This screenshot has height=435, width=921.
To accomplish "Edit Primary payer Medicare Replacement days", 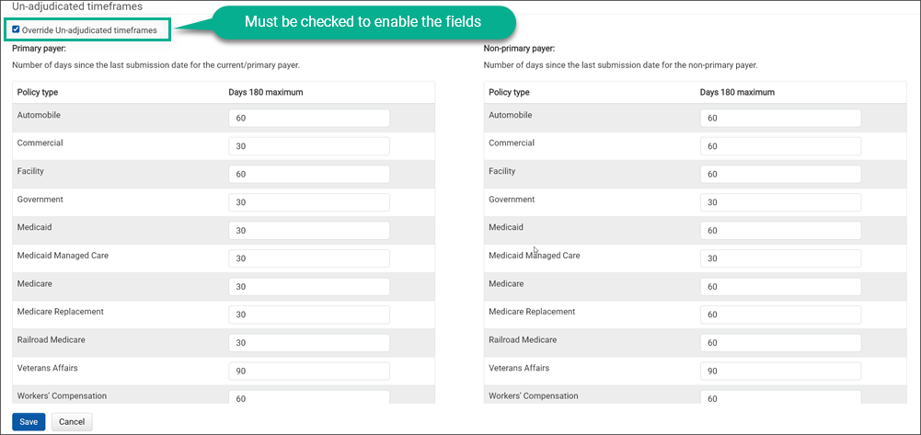I will (309, 315).
